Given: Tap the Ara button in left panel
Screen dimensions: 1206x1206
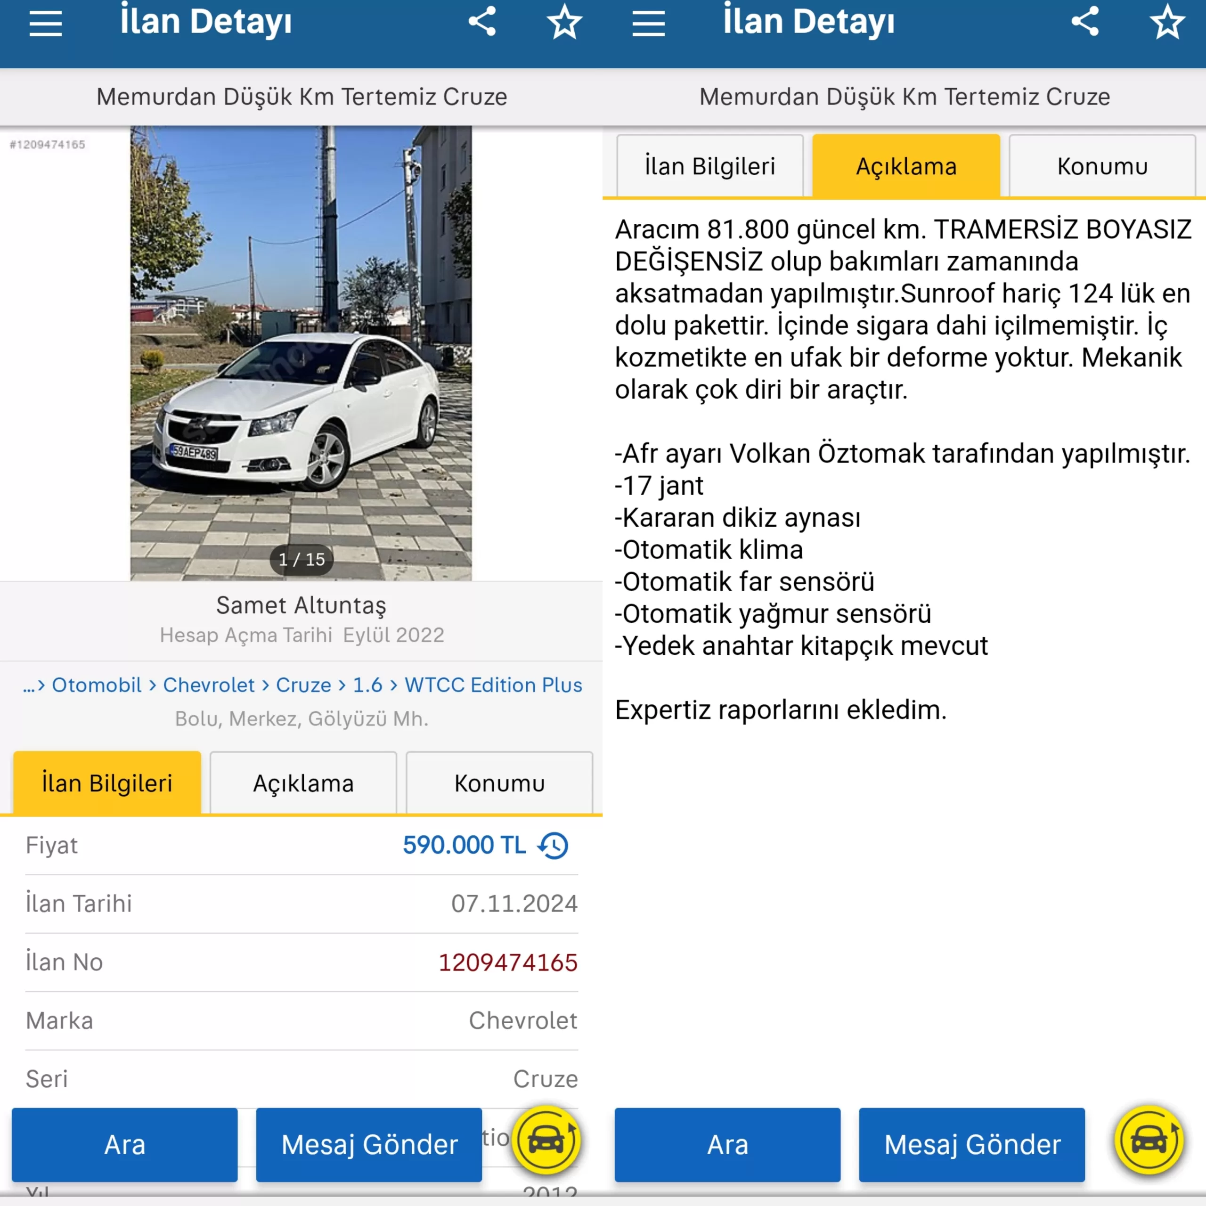Looking at the screenshot, I should 125,1145.
